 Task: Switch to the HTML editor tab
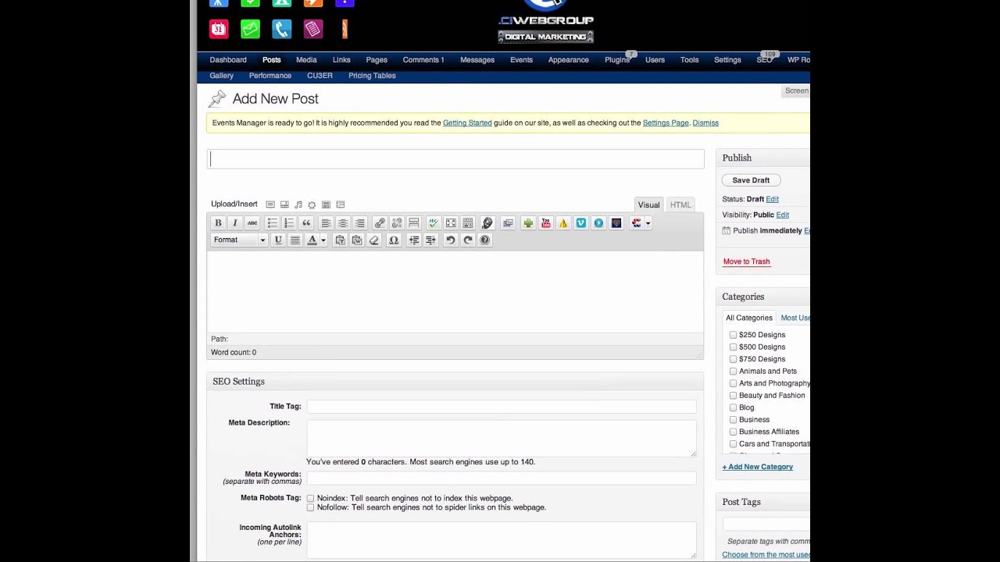click(680, 205)
